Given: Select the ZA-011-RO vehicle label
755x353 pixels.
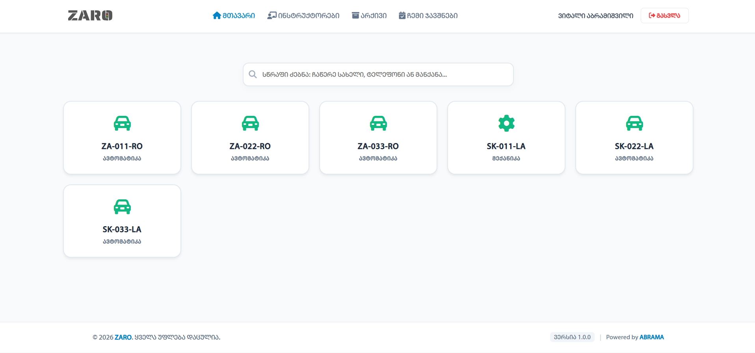Looking at the screenshot, I should click(122, 146).
